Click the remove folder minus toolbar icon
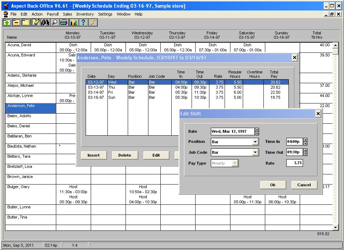The width and height of the screenshot is (344, 250). [x=16, y=22]
